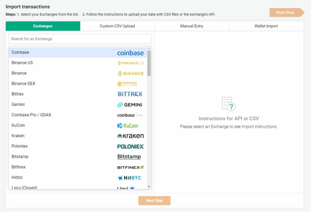Select KuCoin exchange name
The image size is (311, 212).
click(18, 125)
